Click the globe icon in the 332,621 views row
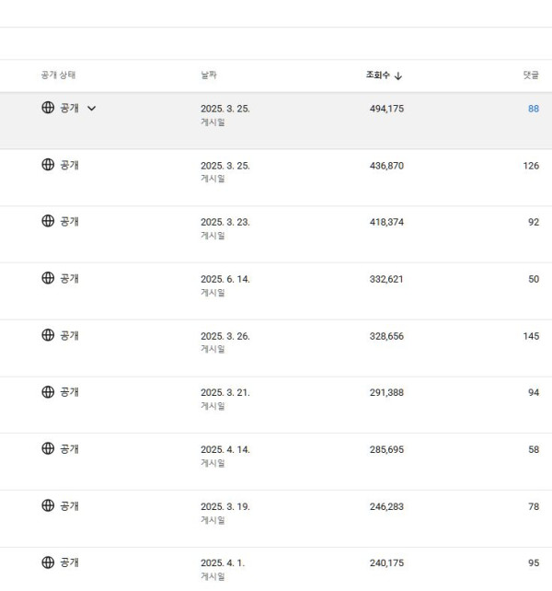The image size is (552, 591). tap(48, 278)
